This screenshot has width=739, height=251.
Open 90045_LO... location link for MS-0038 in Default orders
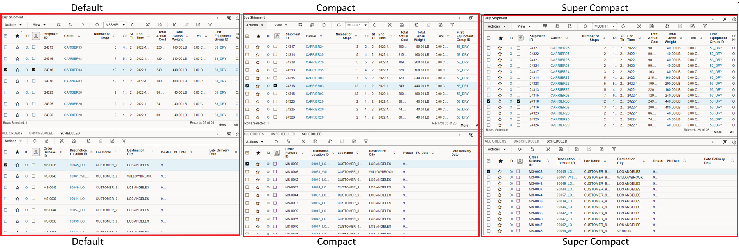coord(78,165)
